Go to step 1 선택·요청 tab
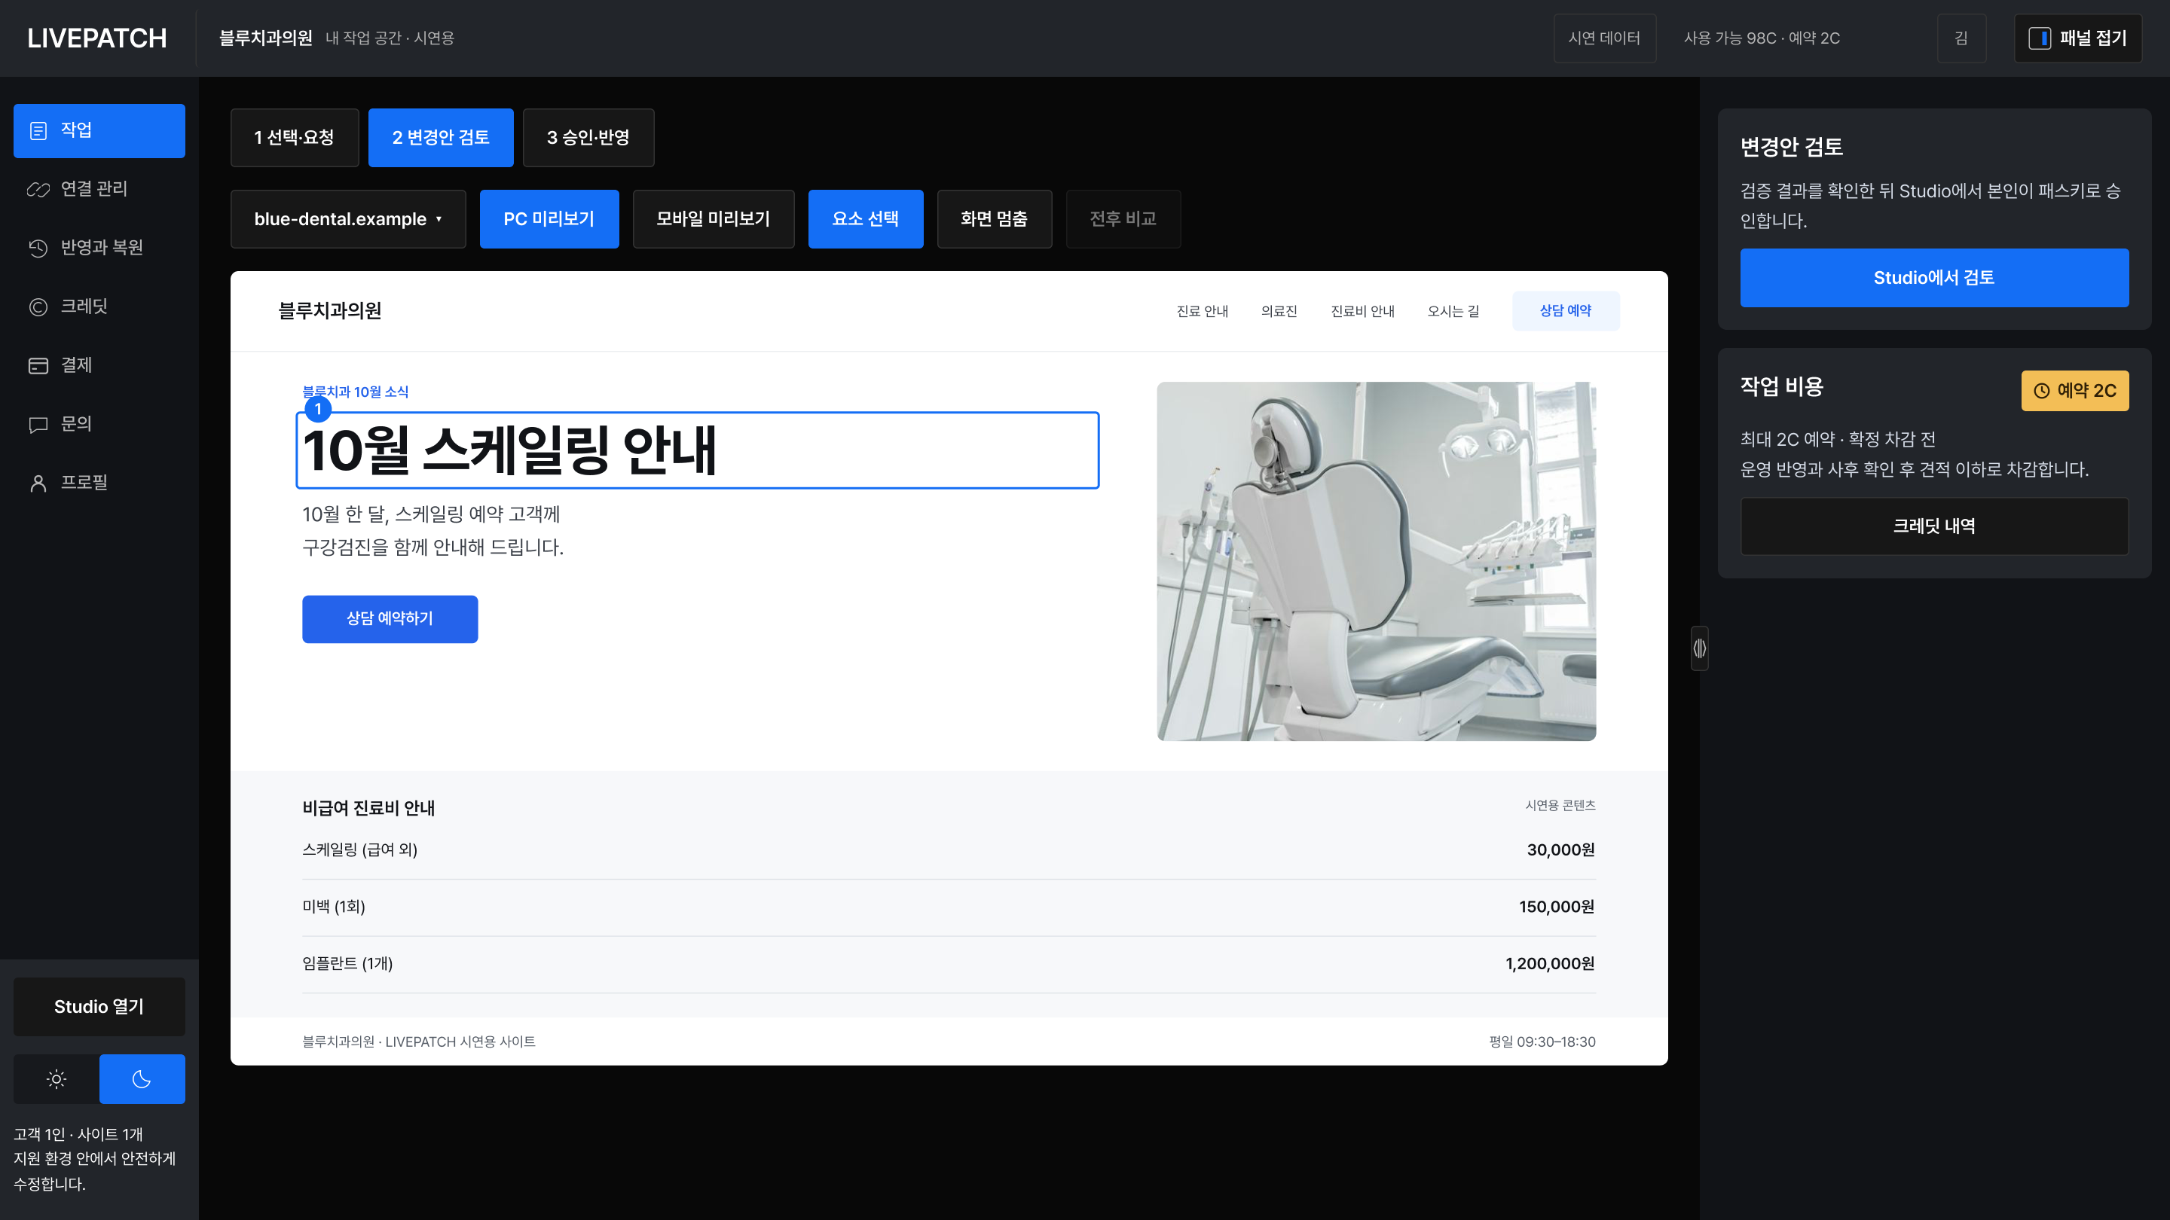2170x1220 pixels. tap(294, 137)
